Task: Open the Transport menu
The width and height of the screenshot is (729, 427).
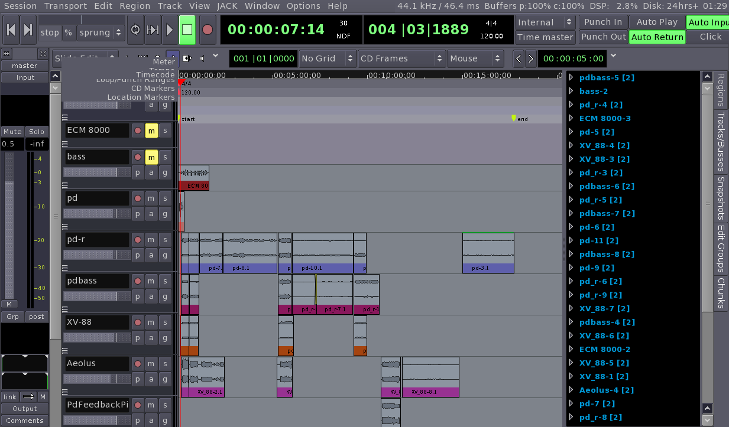Action: [65, 6]
